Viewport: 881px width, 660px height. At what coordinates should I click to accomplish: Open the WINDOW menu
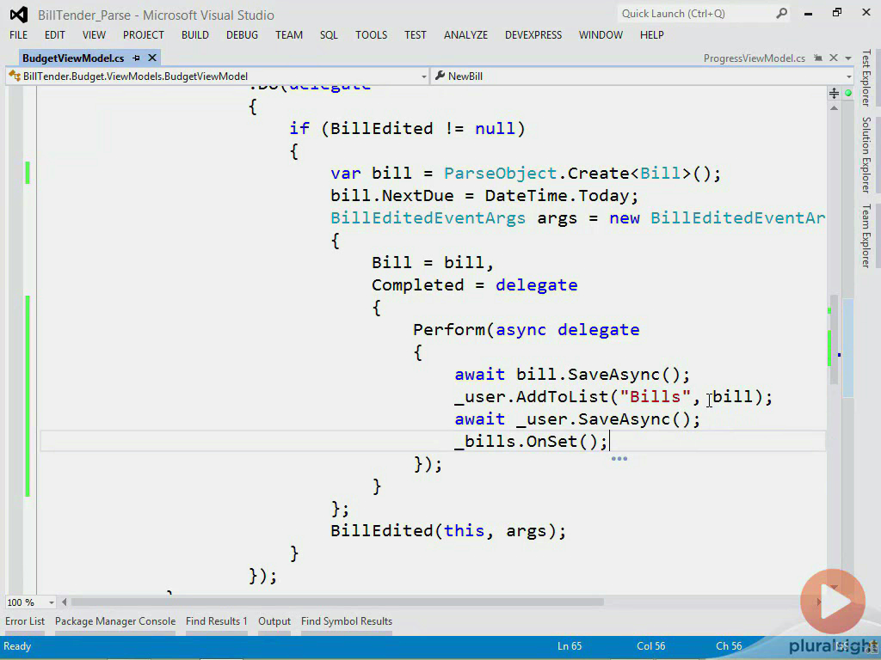[601, 34]
